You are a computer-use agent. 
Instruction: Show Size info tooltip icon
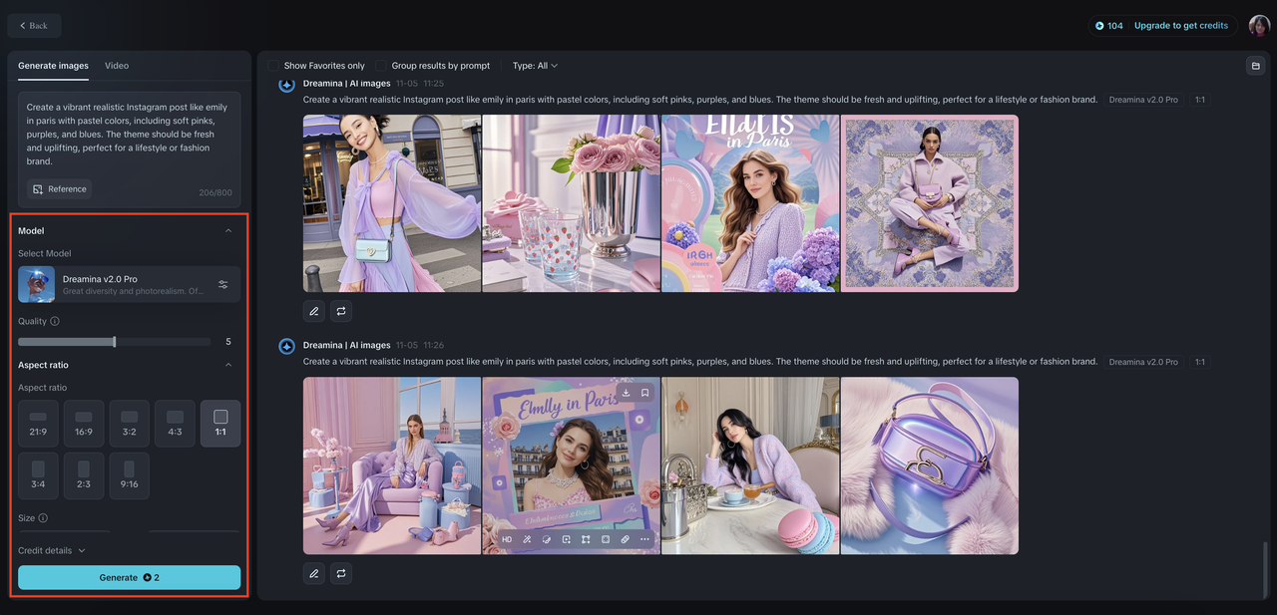tap(43, 518)
